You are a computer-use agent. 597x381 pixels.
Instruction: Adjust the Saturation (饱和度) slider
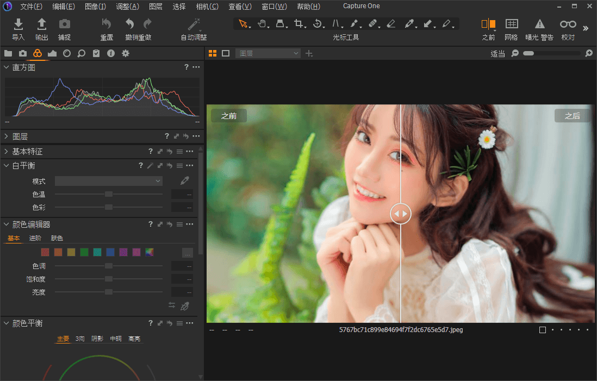[x=109, y=279]
